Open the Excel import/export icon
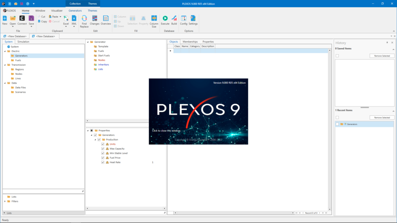The width and height of the screenshot is (397, 223). [x=66, y=19]
